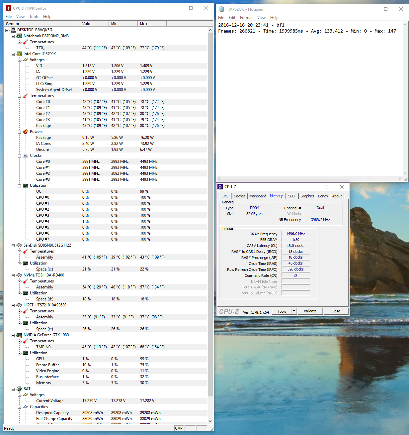Collapse the Powers section
409x435 pixels.
[20, 132]
